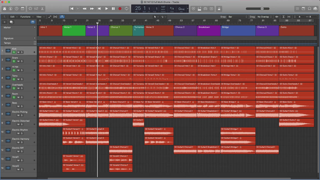Open the Drag mode No Overlap dropdown
Screen dimensions: 320x180
[265, 17]
